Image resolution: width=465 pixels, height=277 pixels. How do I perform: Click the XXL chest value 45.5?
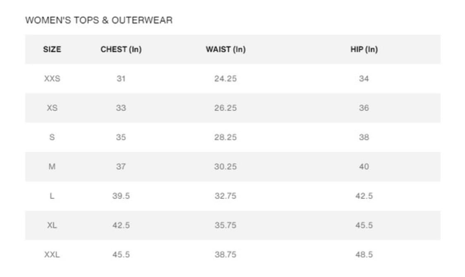point(121,255)
